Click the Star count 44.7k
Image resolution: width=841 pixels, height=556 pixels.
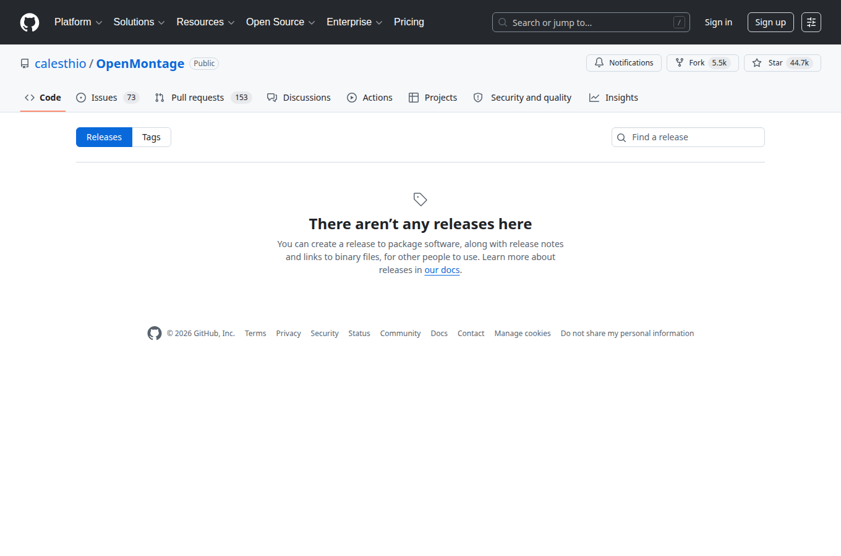point(800,63)
